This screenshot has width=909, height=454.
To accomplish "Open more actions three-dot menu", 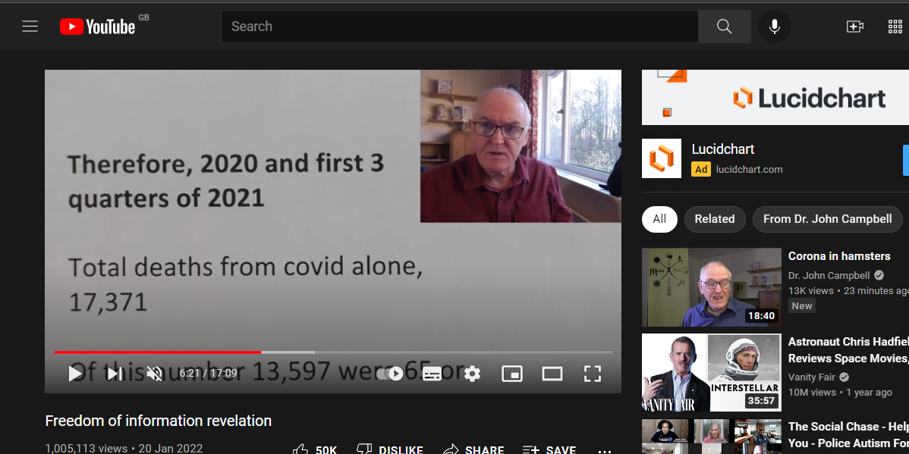I will [605, 450].
